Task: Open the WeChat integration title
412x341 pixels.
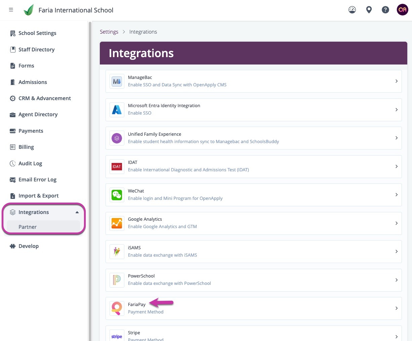Action: [x=136, y=191]
